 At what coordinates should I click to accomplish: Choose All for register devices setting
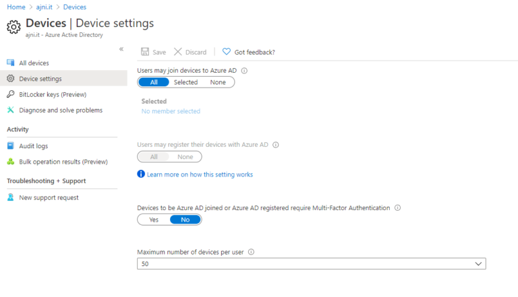point(154,157)
